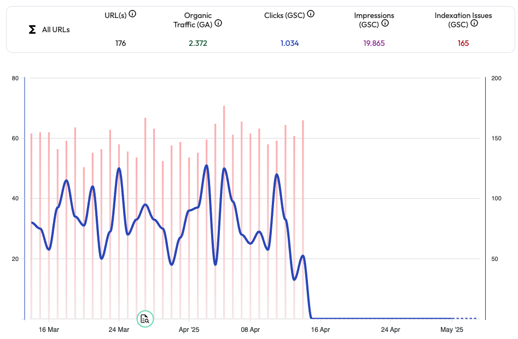Click the info icon next to Clicks (GSC)

click(311, 14)
